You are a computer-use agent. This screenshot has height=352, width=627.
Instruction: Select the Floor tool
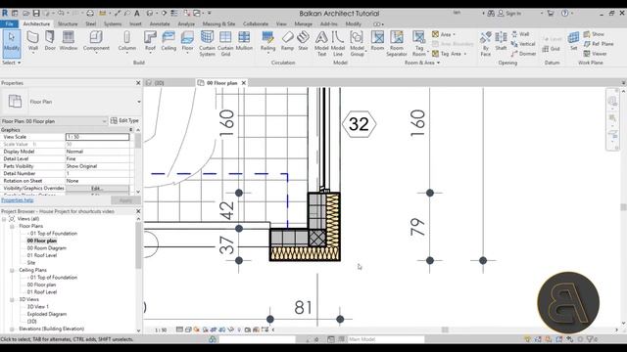point(187,41)
